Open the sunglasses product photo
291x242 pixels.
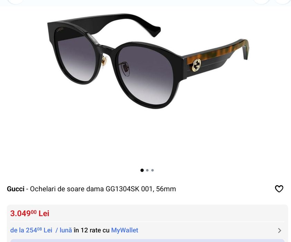[x=148, y=61]
